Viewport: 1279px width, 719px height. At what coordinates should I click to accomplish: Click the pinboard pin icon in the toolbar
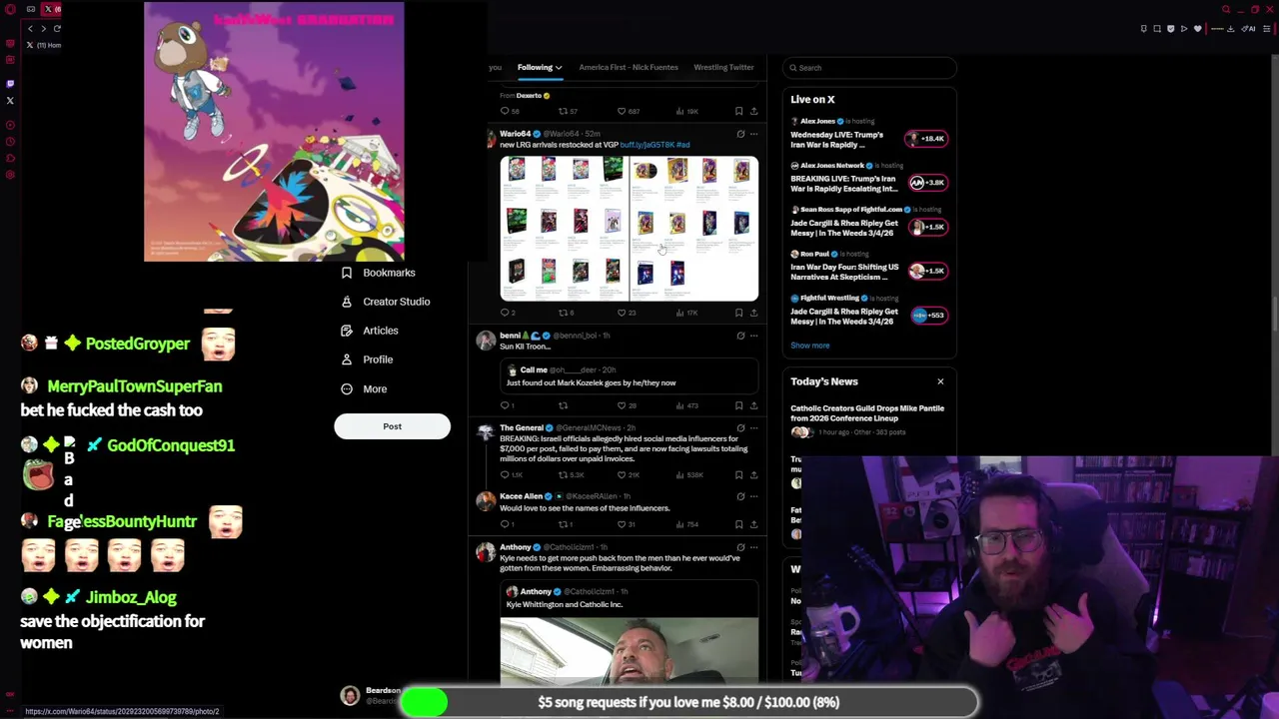tap(1143, 28)
